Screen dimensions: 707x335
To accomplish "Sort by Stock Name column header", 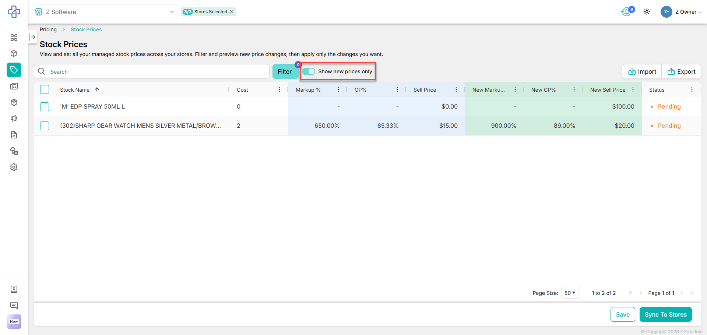I will tap(75, 90).
